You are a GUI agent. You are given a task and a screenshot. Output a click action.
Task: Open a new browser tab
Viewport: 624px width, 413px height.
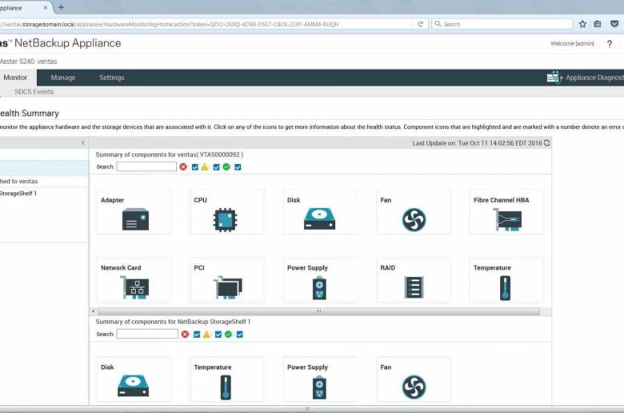click(x=61, y=7)
